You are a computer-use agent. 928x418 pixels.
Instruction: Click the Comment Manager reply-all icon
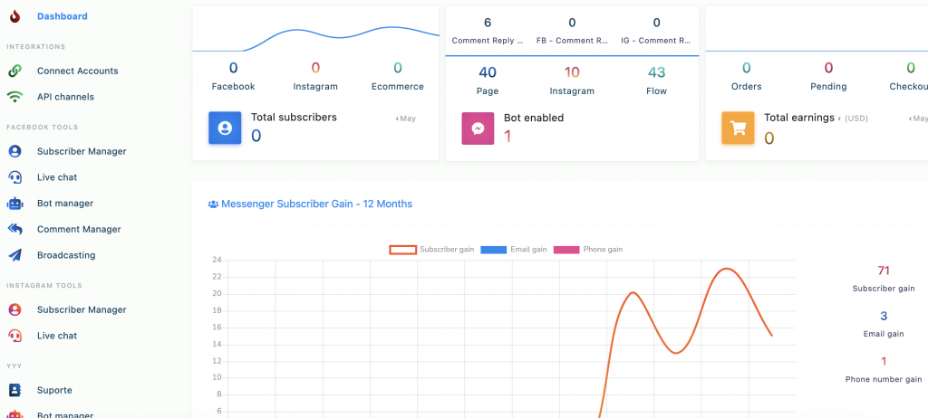pos(14,230)
